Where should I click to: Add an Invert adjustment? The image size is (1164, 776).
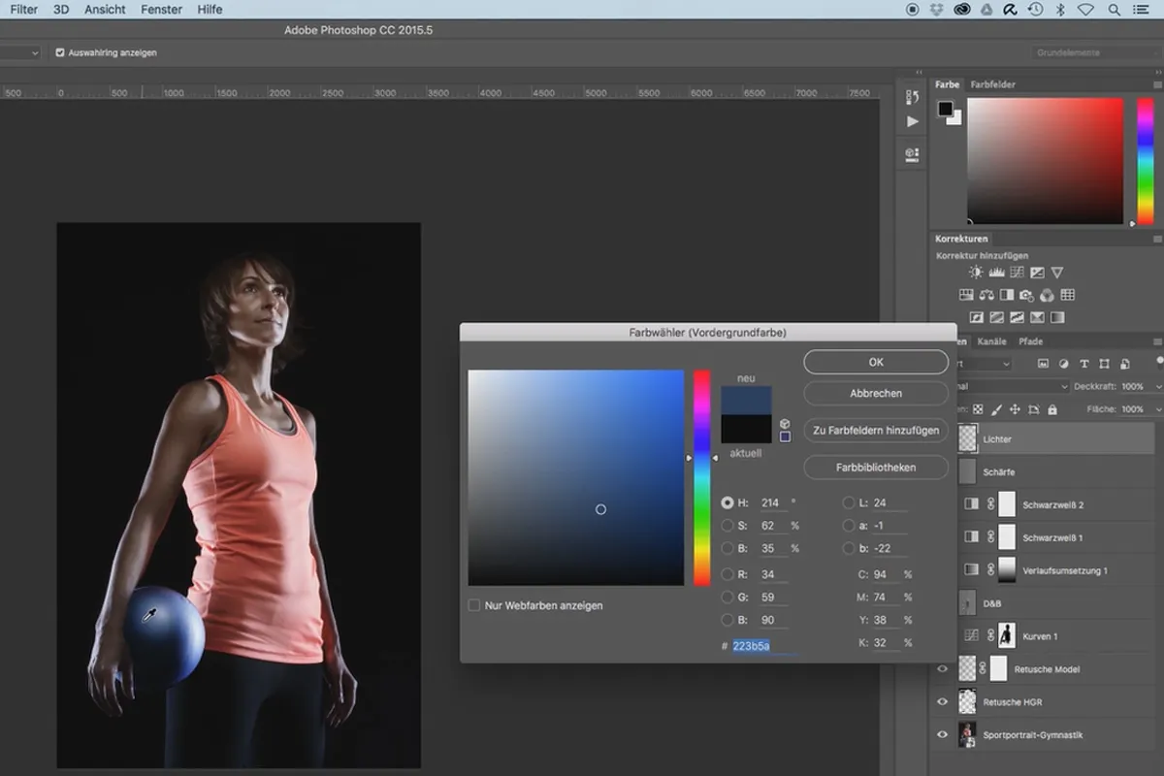click(976, 317)
